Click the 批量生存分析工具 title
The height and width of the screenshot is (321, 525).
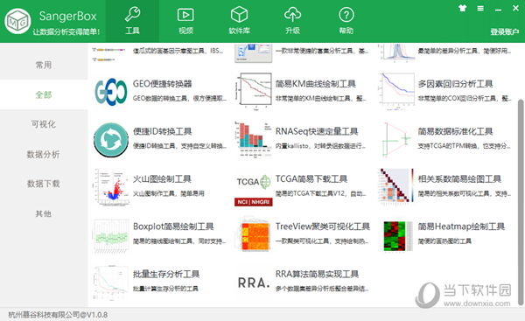(x=166, y=274)
